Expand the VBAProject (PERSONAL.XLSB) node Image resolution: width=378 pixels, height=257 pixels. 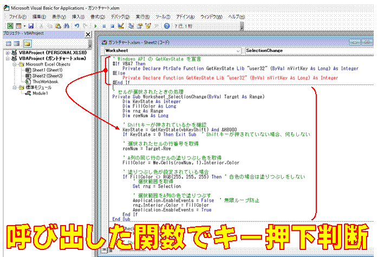click(8, 52)
